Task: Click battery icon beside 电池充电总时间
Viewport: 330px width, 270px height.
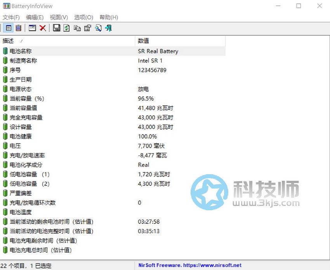Action: pos(5,250)
